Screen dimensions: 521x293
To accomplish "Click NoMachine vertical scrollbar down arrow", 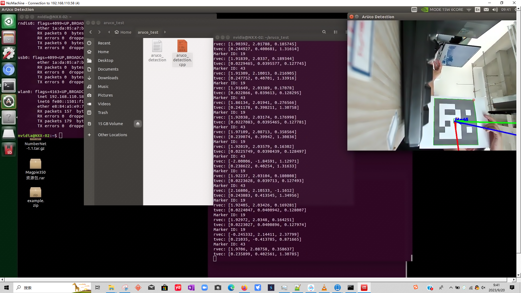I will click(519, 275).
